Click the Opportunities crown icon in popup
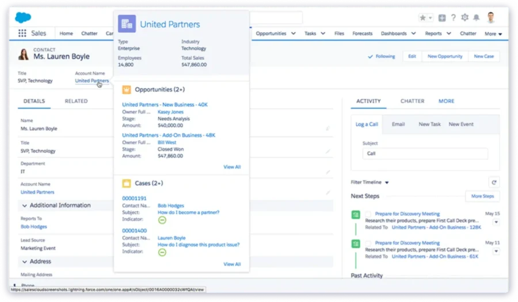 coord(127,90)
